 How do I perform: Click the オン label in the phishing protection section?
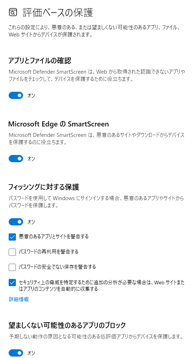(31, 222)
